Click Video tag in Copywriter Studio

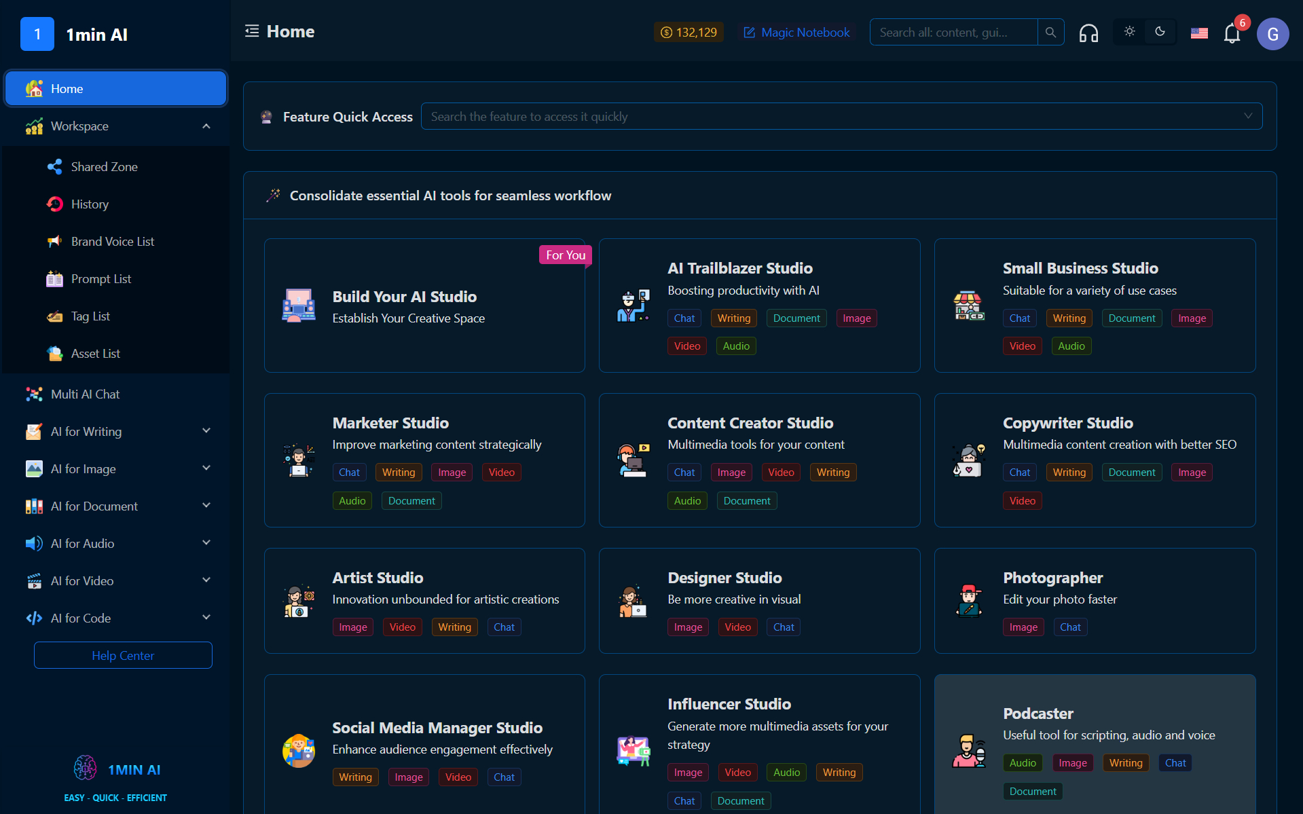pos(1022,500)
